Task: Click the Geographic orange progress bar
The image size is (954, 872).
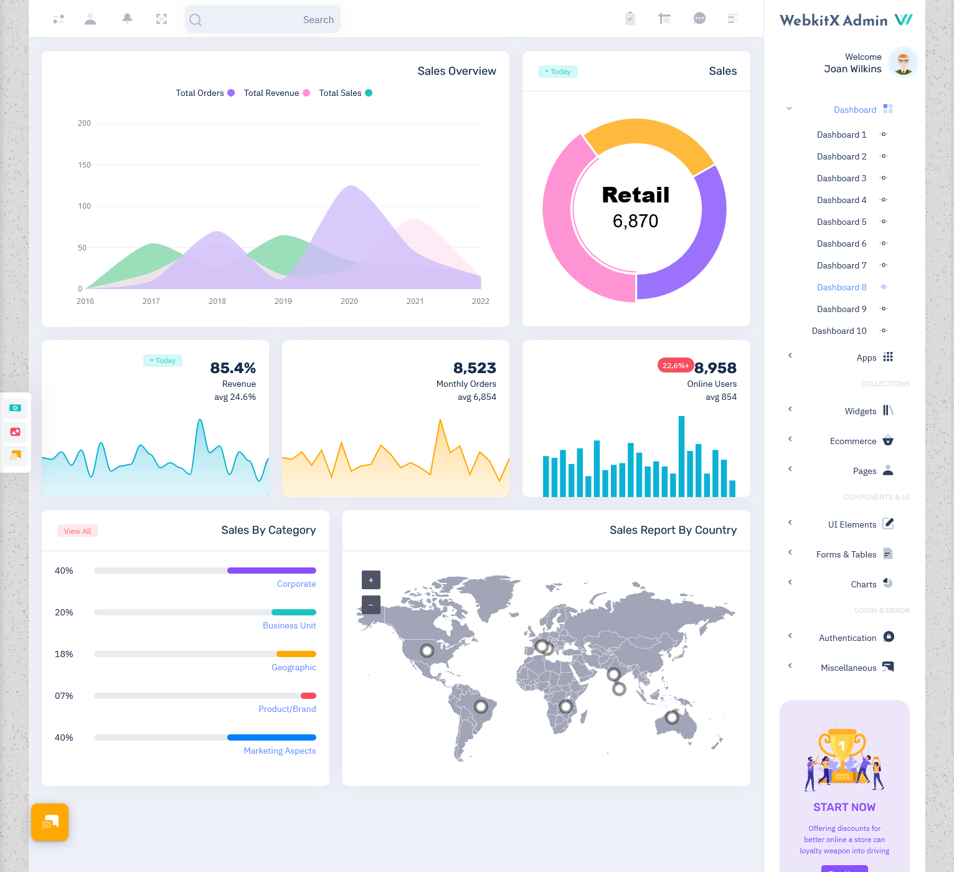Action: tap(296, 654)
